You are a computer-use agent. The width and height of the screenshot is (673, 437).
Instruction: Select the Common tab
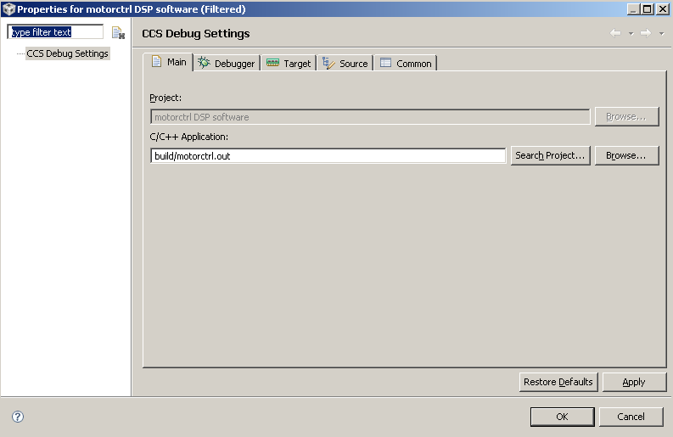tap(406, 64)
